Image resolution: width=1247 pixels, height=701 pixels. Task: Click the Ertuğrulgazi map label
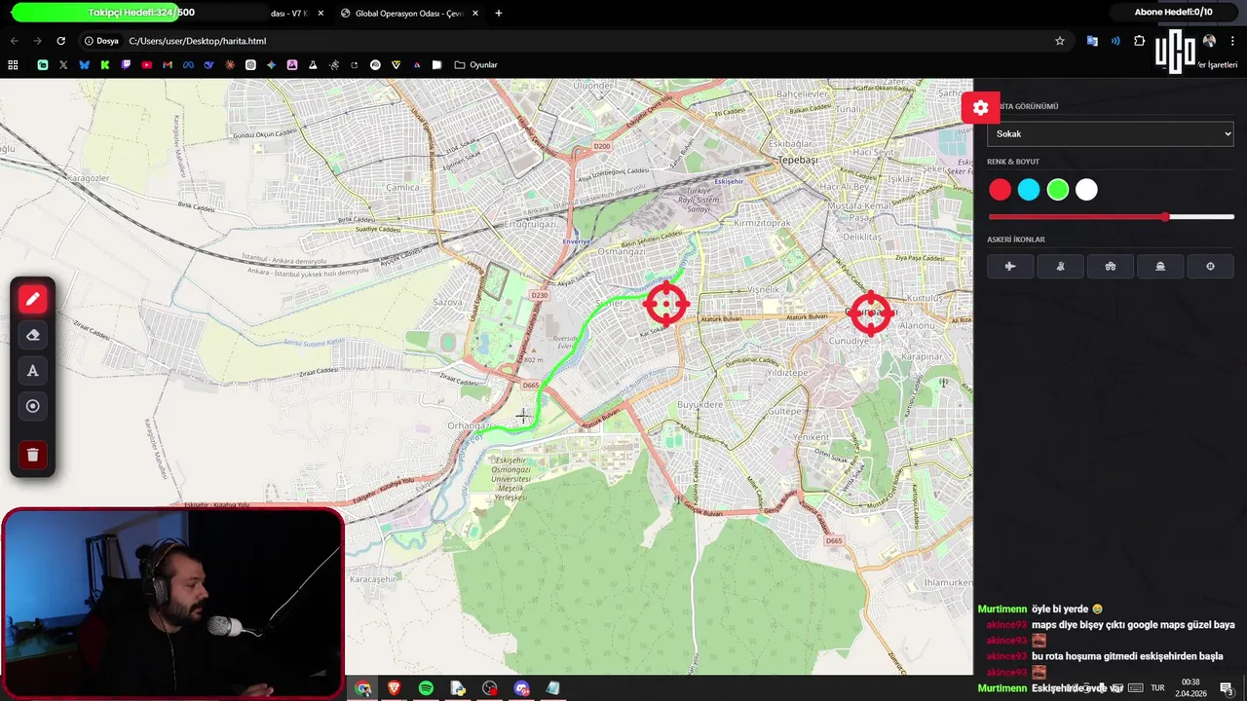coord(530,224)
